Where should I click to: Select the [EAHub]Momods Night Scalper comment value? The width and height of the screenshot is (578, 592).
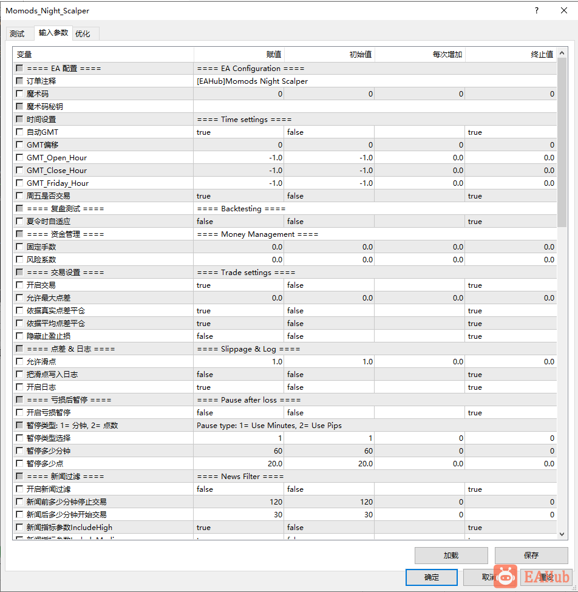coord(252,81)
